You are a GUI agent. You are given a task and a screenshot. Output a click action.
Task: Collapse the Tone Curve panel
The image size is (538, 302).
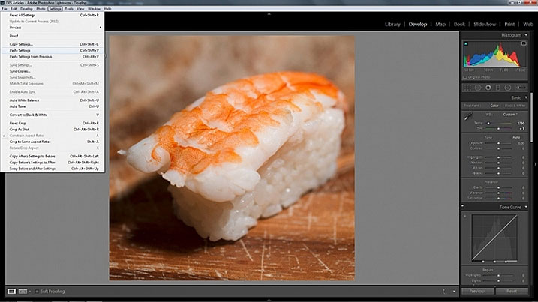click(526, 207)
